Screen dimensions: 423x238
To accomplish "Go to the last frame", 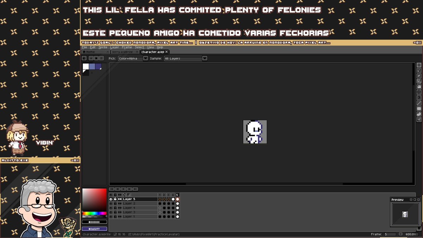I will click(135, 189).
